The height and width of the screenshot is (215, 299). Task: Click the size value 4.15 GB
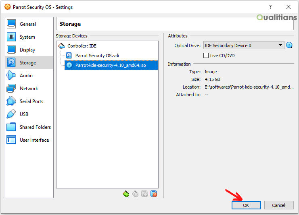(212, 79)
